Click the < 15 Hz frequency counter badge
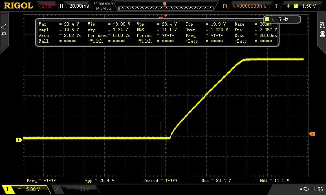Screen dimensions: 326x195 coord(282,19)
